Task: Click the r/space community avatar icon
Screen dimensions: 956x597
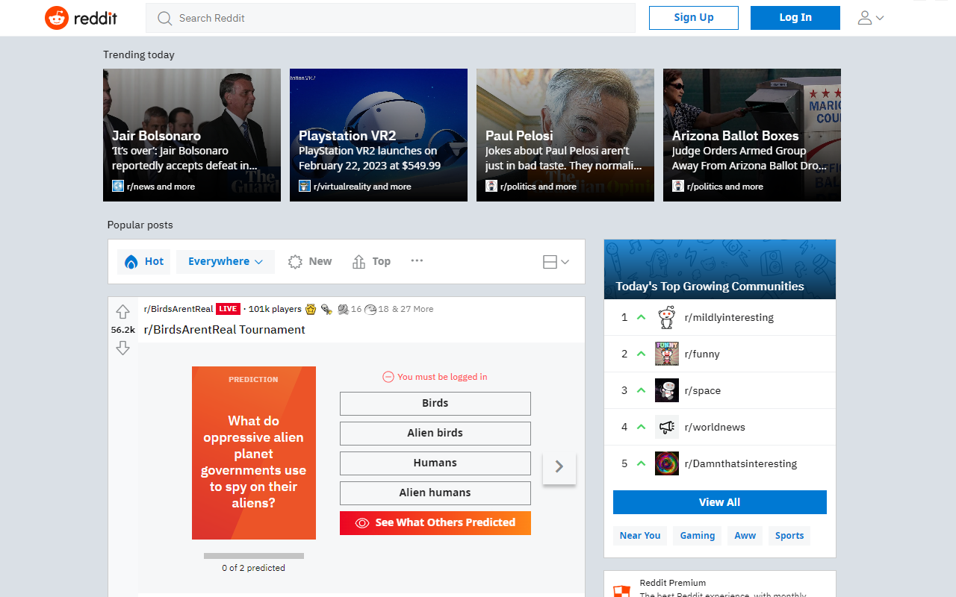Action: click(667, 390)
